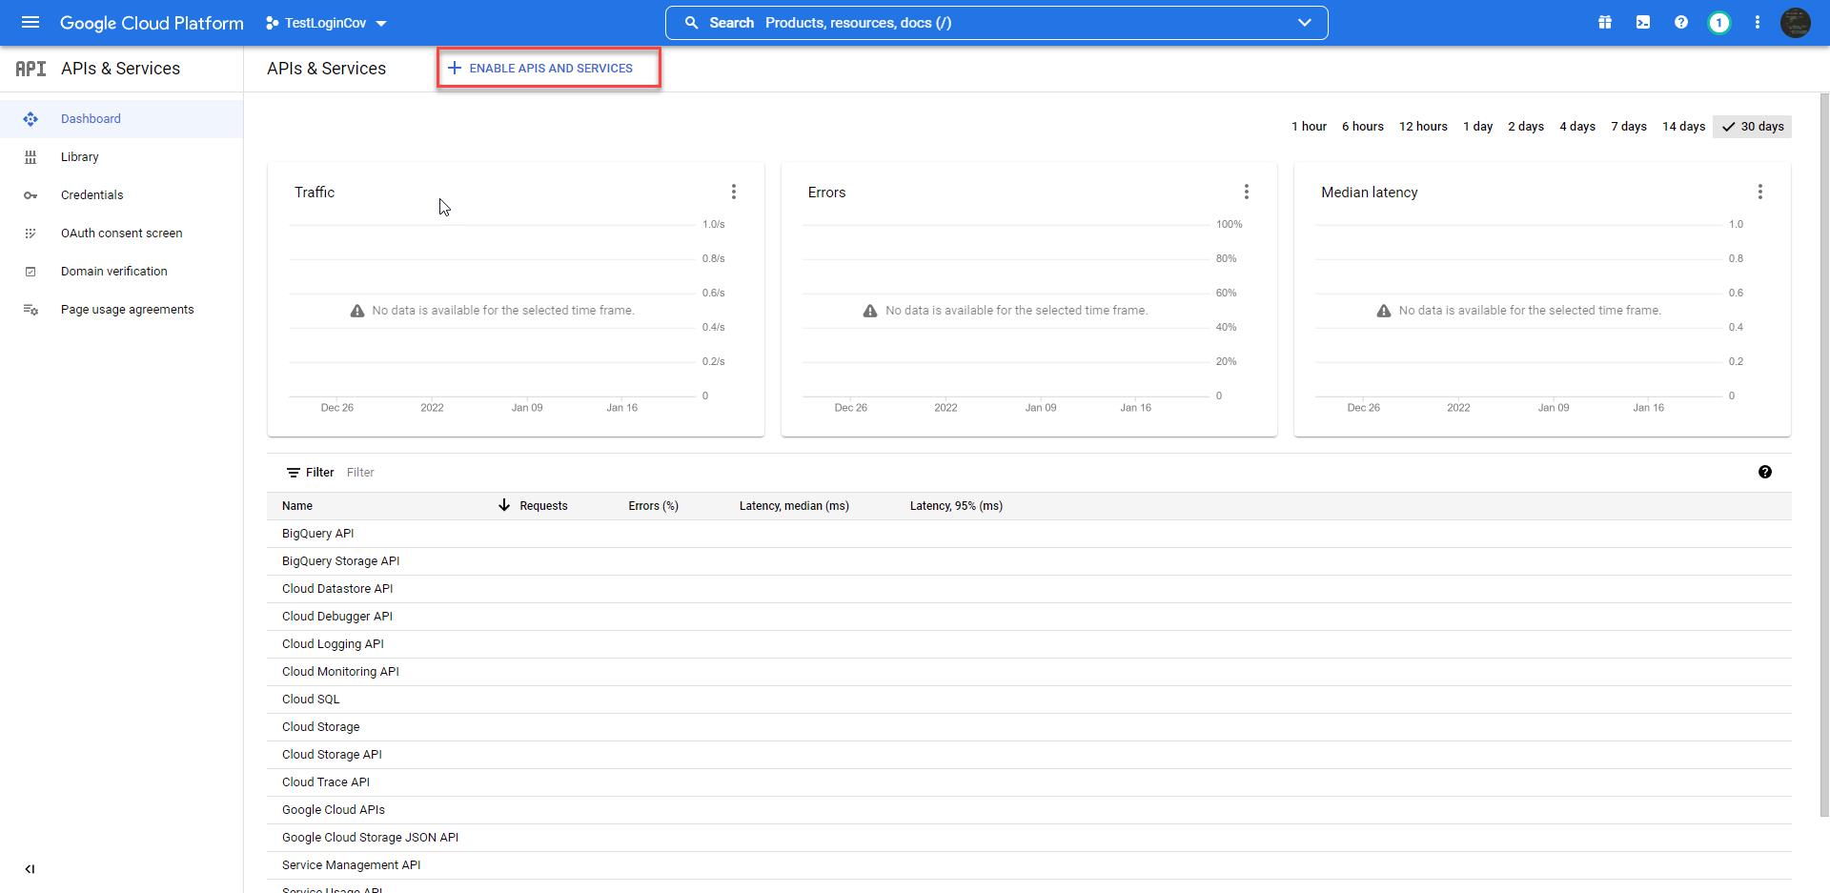Click the OAuth consent screen icon
The width and height of the screenshot is (1830, 893).
[x=30, y=233]
